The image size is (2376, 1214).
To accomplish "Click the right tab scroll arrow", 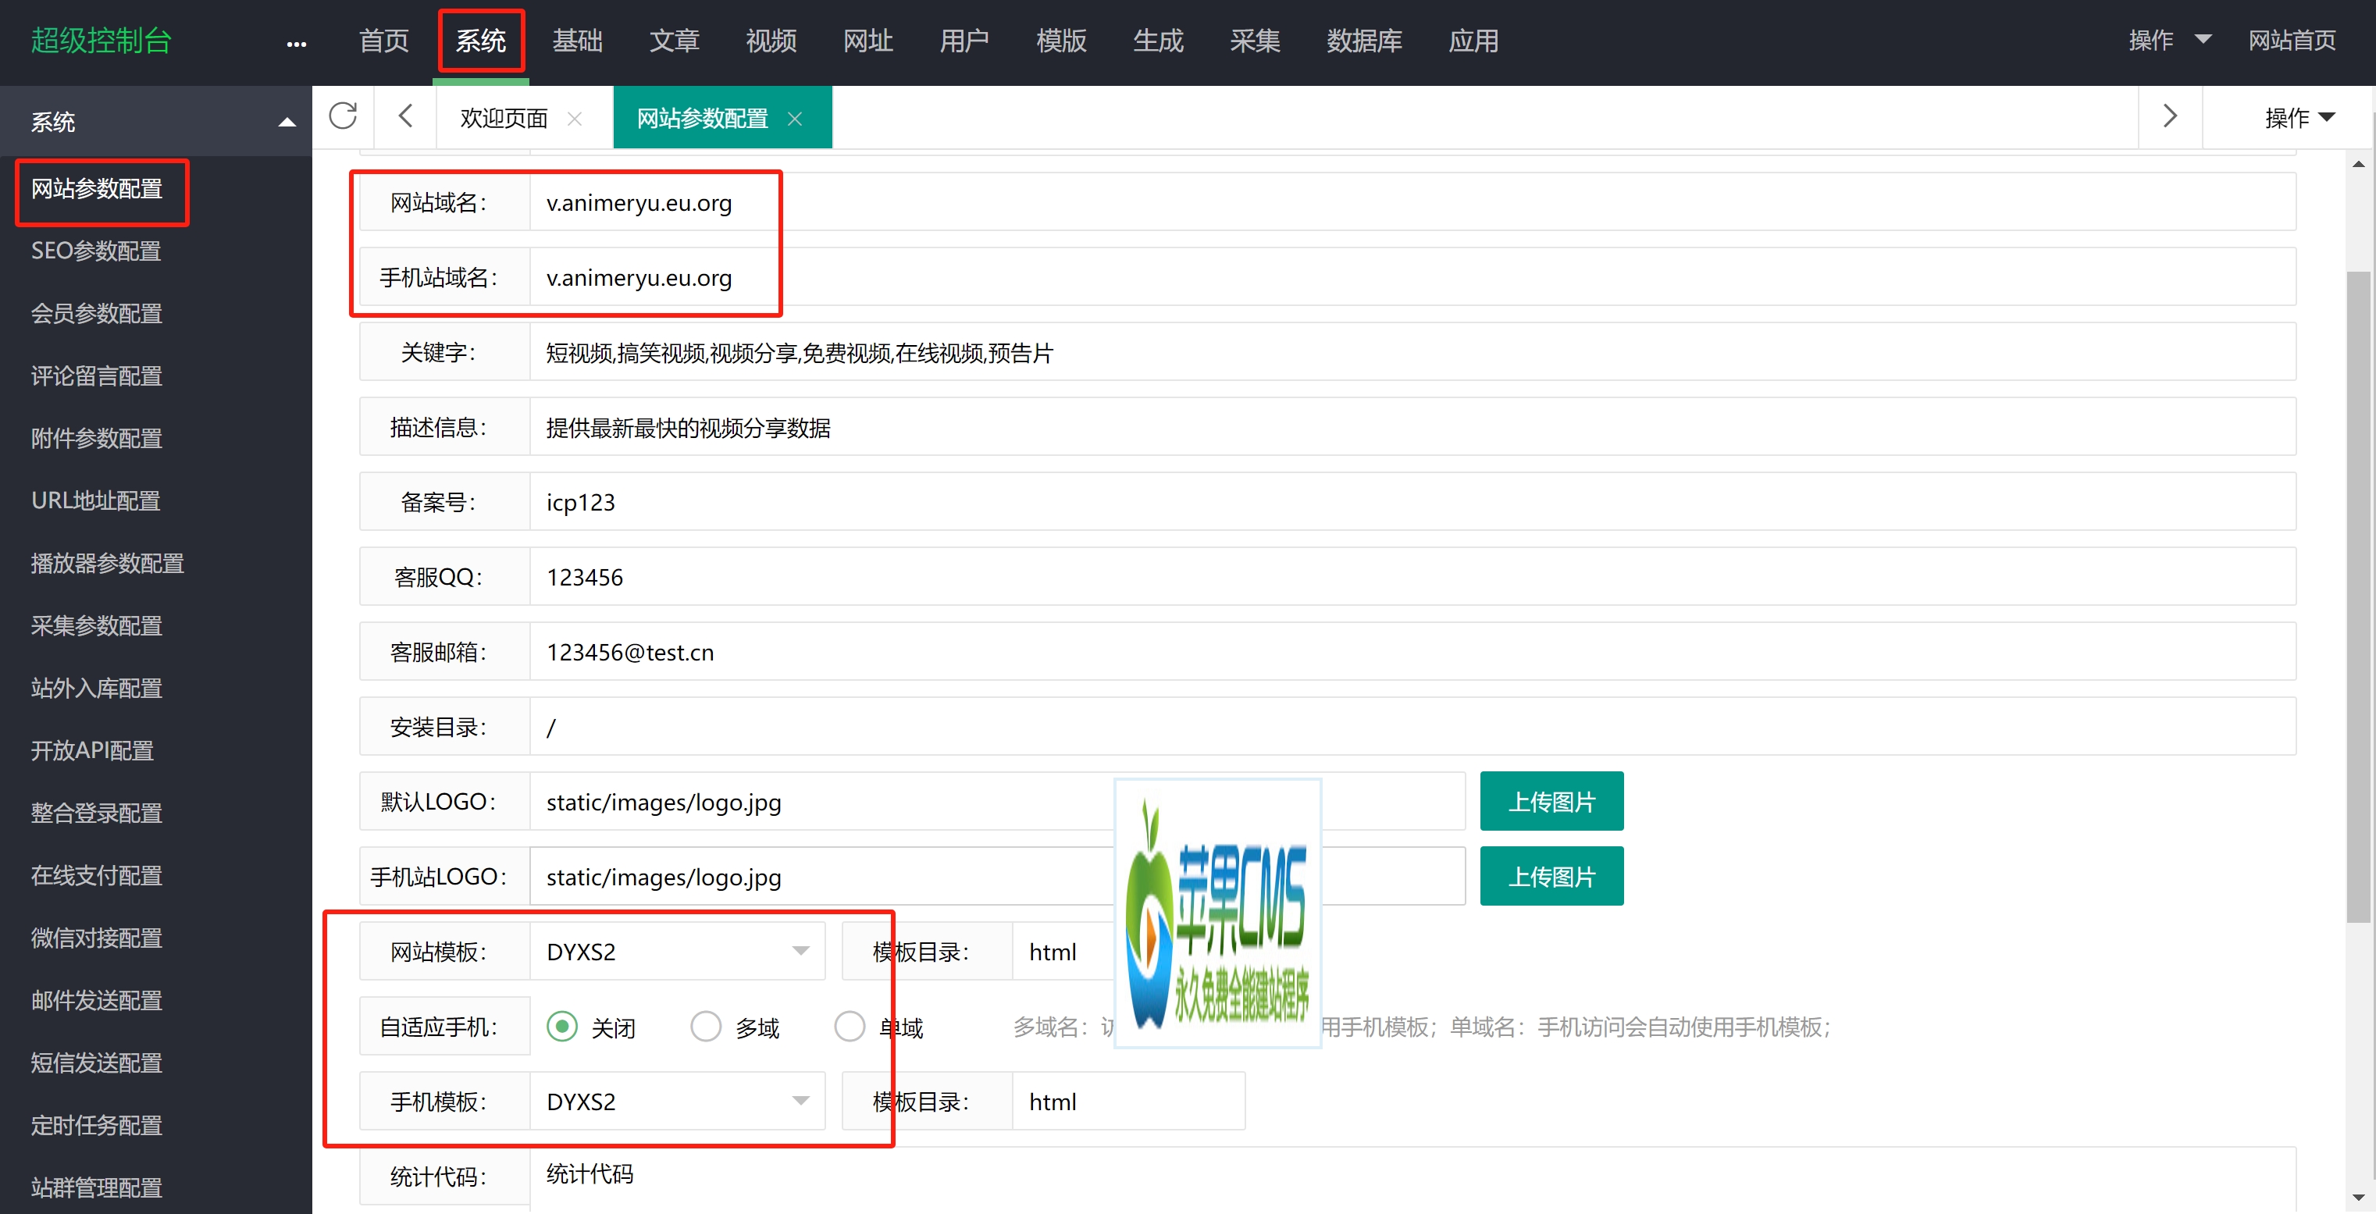I will click(x=2169, y=116).
